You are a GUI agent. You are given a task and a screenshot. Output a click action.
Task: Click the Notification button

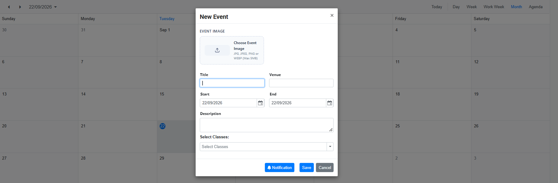point(279,167)
